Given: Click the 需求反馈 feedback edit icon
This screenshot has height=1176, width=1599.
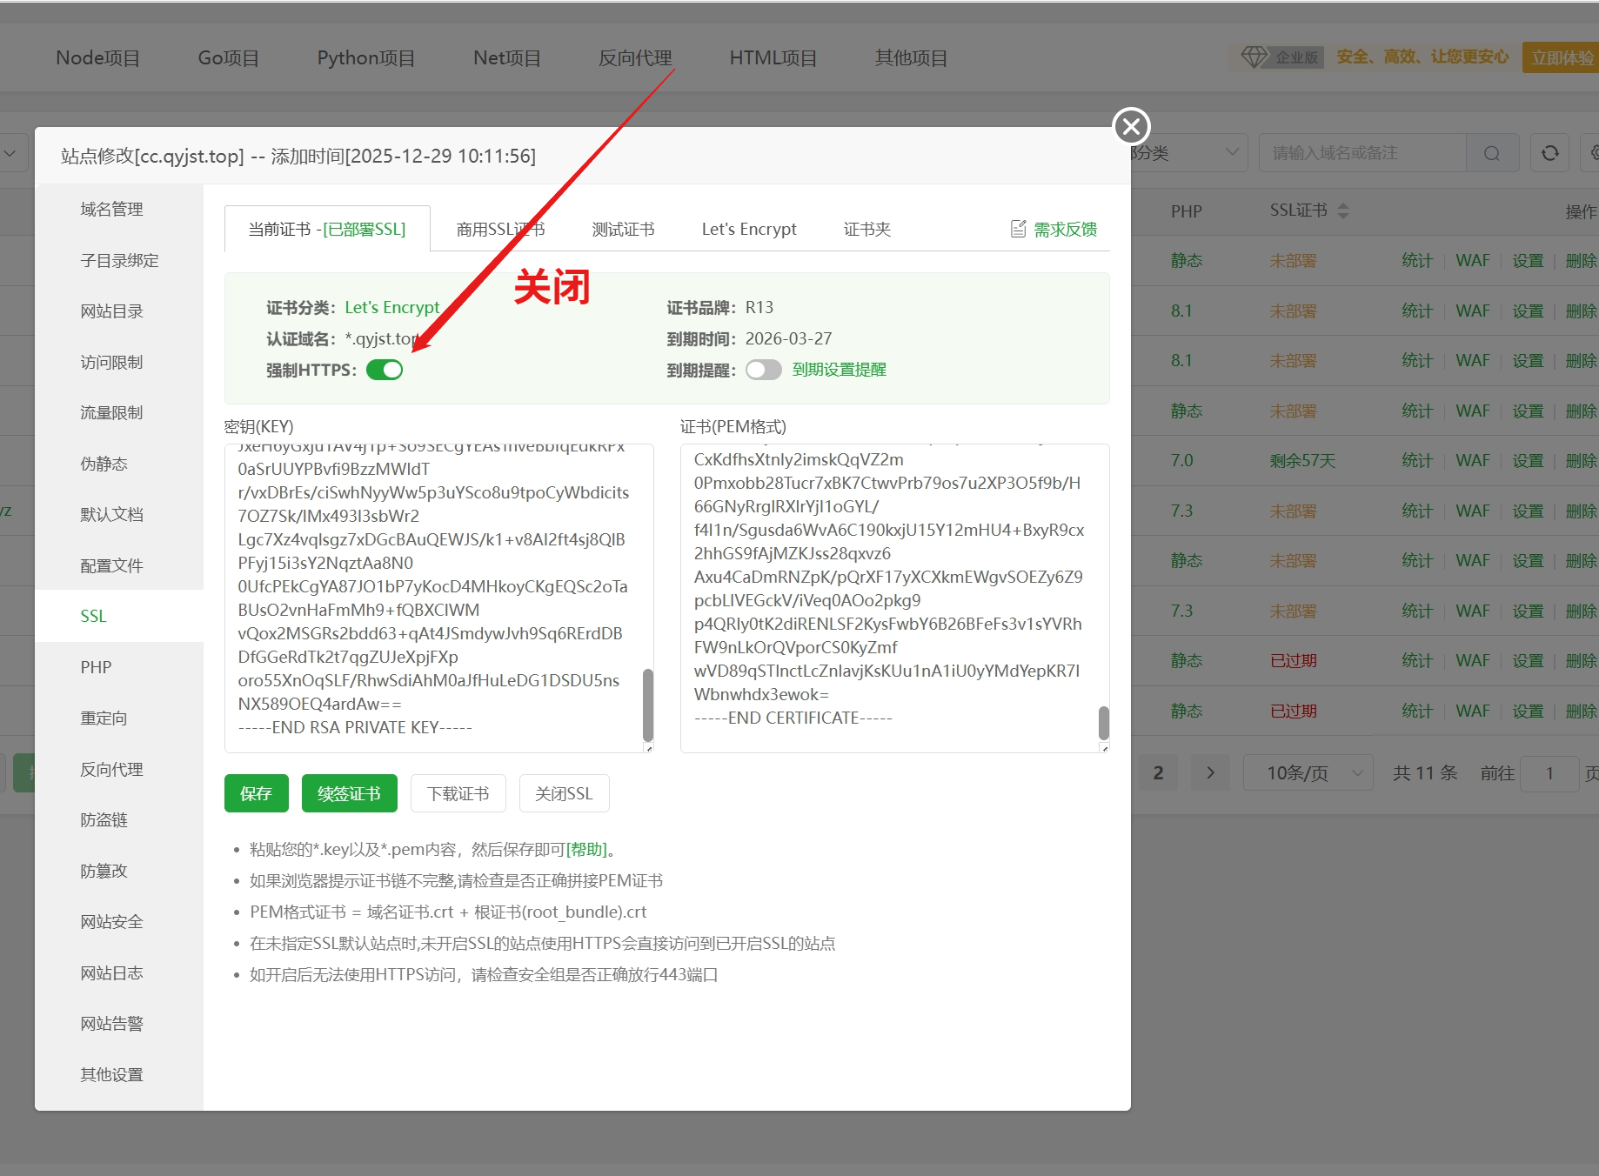Looking at the screenshot, I should (x=1018, y=229).
